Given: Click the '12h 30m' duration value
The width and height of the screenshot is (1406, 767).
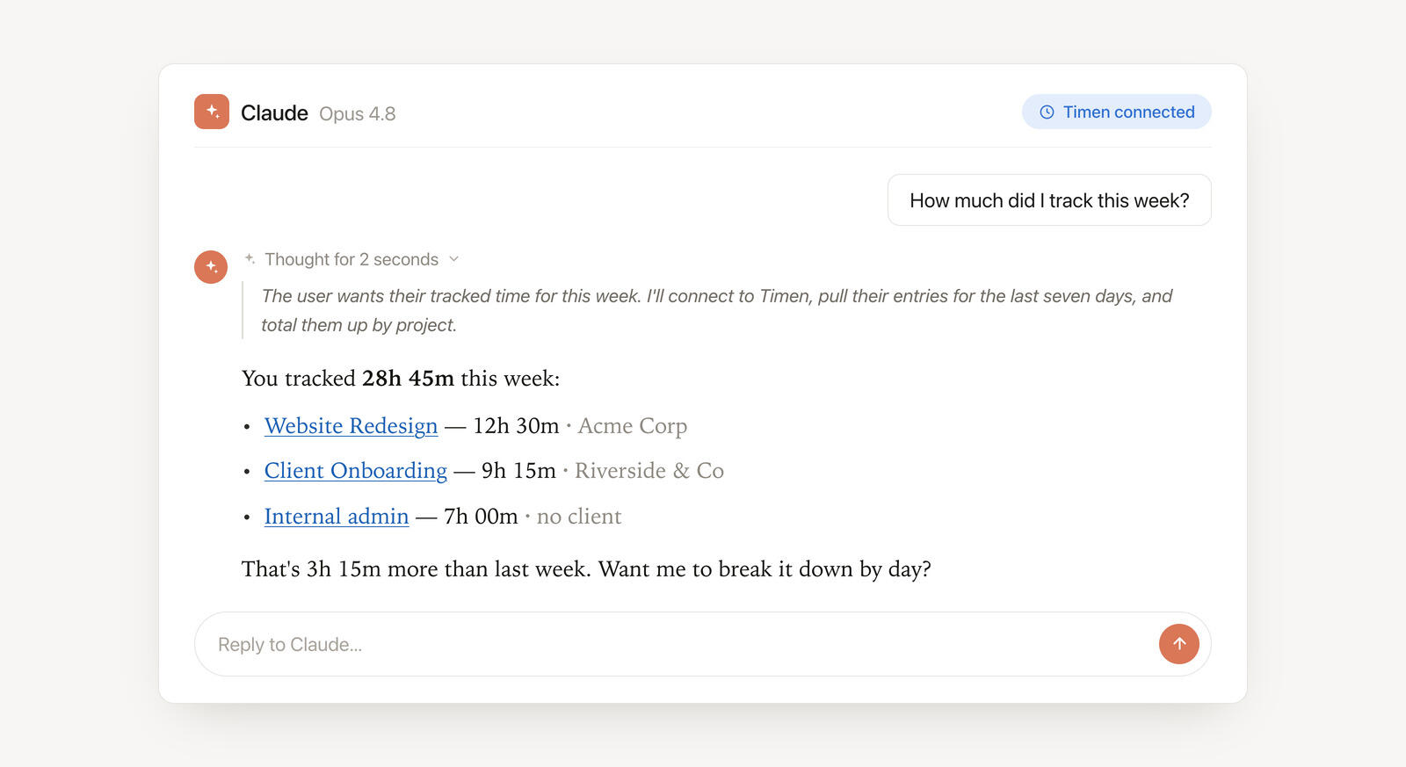Looking at the screenshot, I should click(x=516, y=426).
